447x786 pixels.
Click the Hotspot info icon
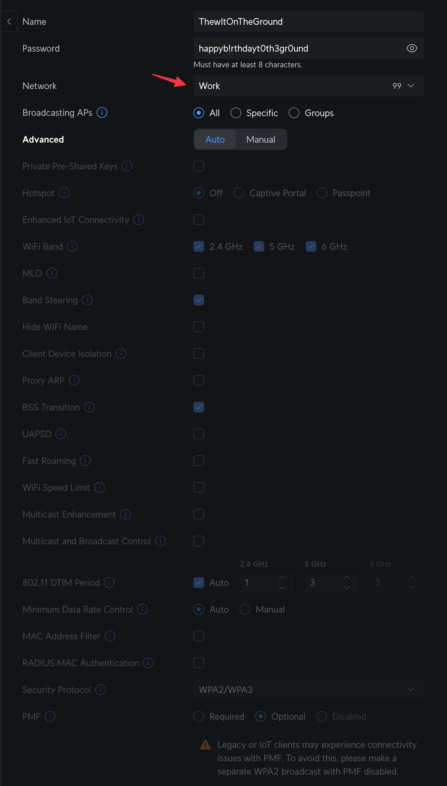[x=64, y=193]
